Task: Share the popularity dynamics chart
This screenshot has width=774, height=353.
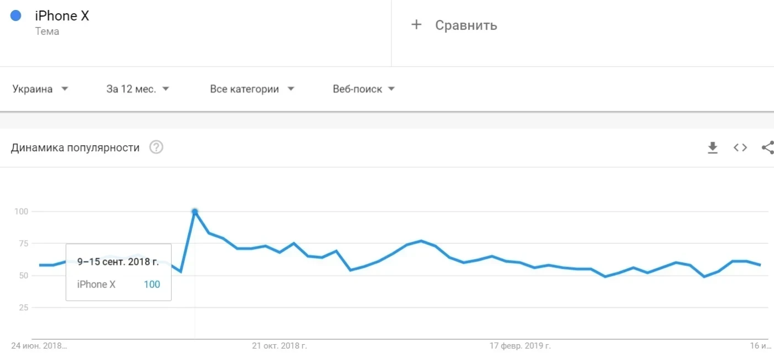Action: (x=767, y=147)
